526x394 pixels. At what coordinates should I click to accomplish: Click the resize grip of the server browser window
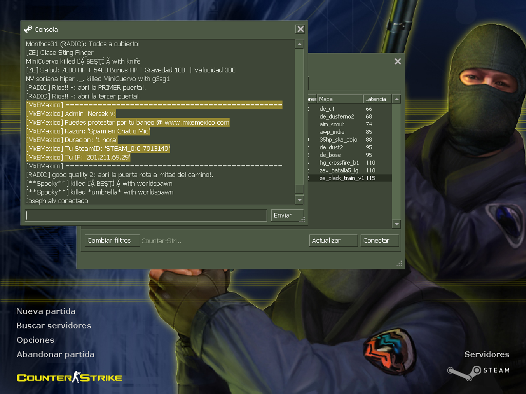[x=399, y=263]
